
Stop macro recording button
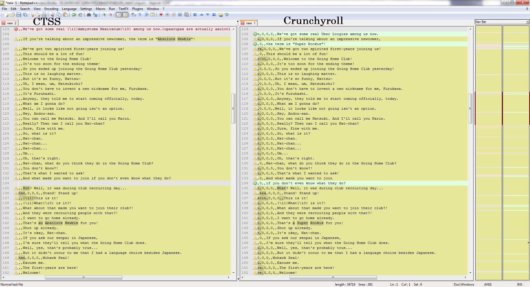pyautogui.click(x=167, y=15)
